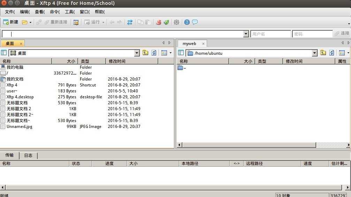
Task: Click the 用户名 username field
Action: pos(270,34)
